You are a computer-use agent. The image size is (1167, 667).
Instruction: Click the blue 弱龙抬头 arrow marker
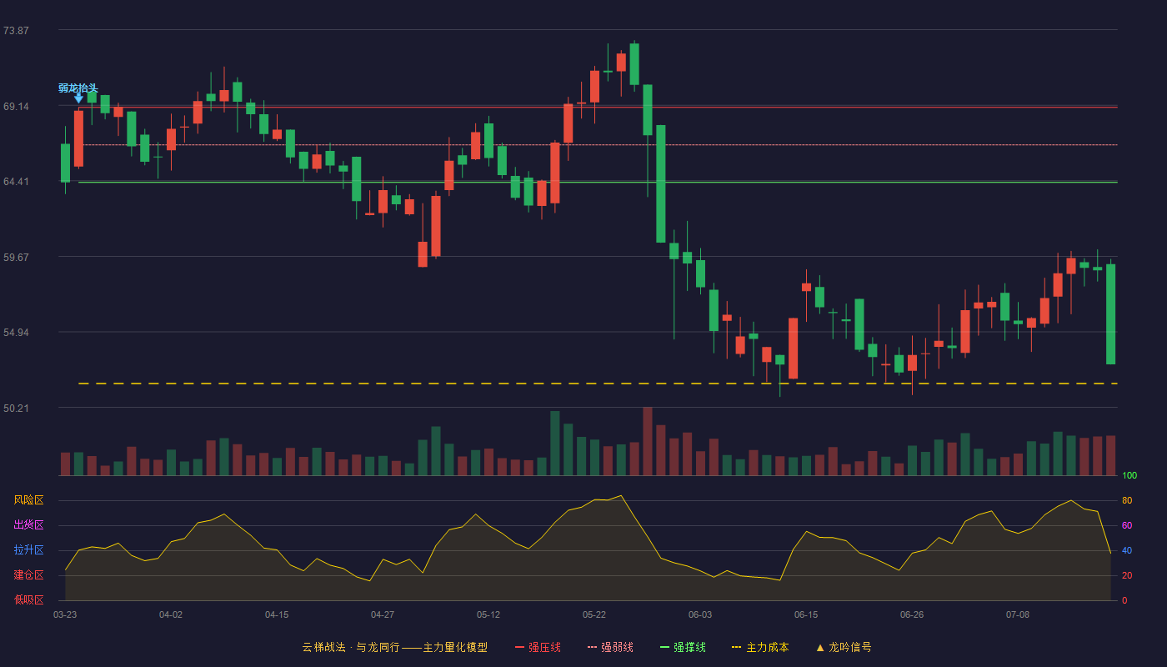(78, 98)
